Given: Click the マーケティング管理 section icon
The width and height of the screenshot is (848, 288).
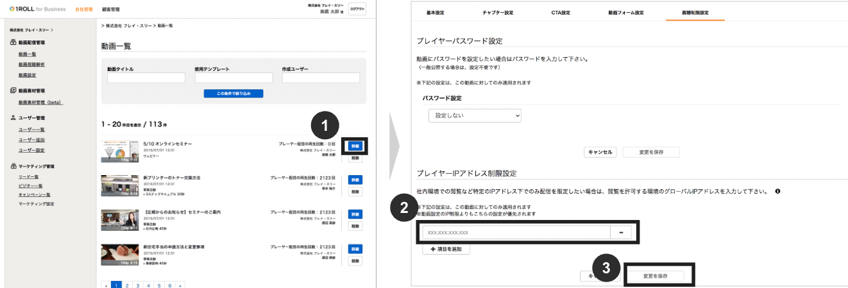Looking at the screenshot, I should click(x=13, y=166).
